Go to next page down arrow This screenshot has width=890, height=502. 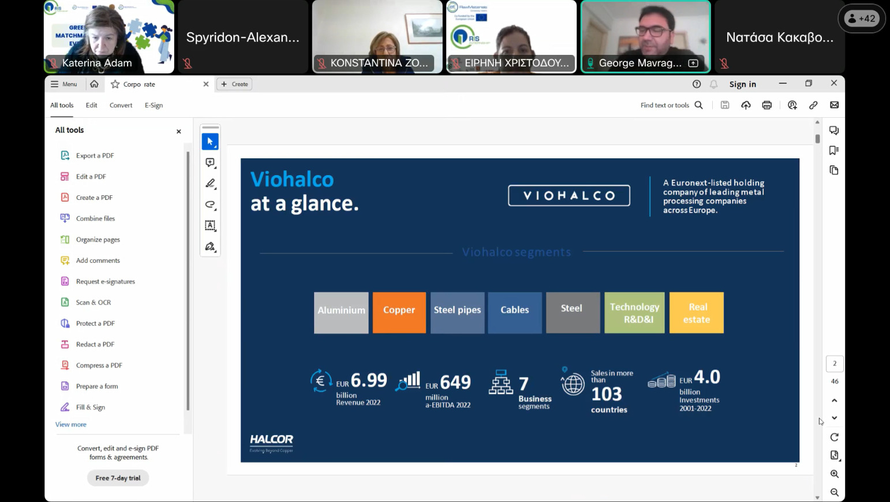click(x=834, y=418)
